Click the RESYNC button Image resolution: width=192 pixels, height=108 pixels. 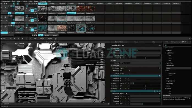coord(42,39)
